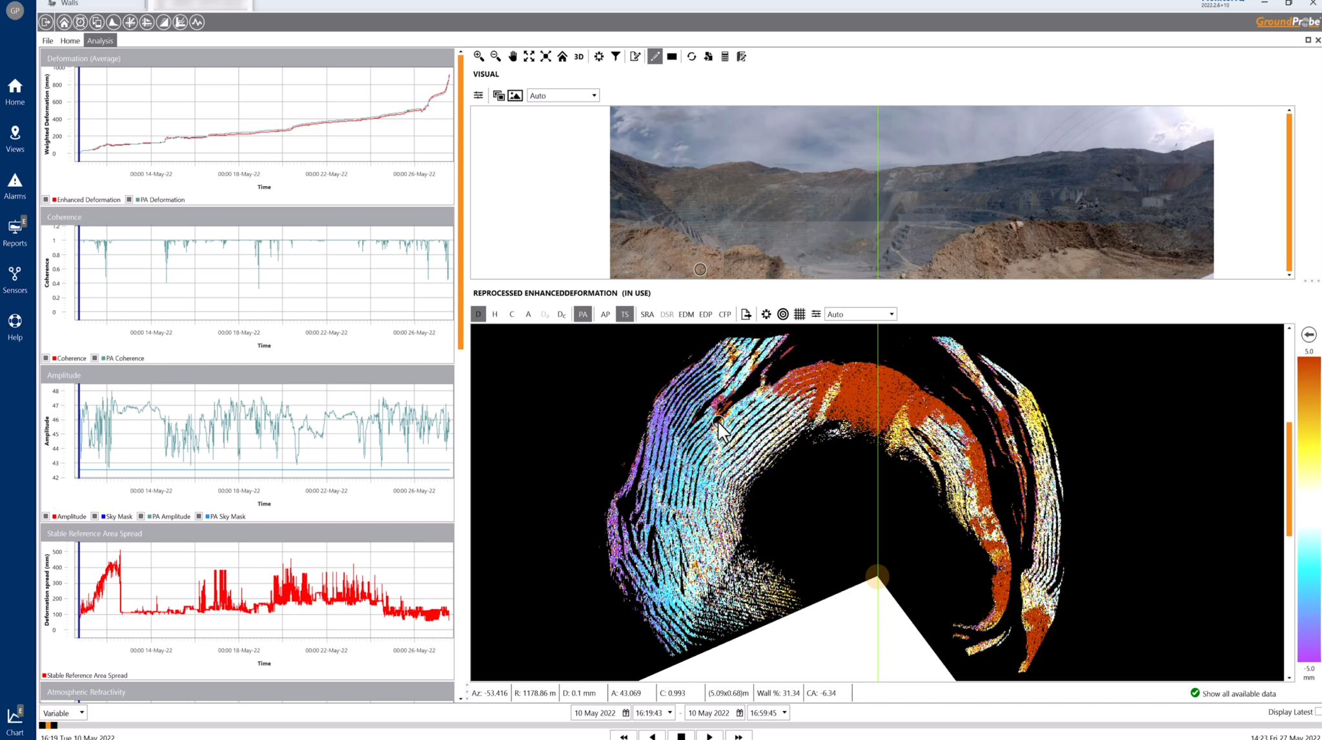Open the Variable dropdown at bottom left

(62, 713)
